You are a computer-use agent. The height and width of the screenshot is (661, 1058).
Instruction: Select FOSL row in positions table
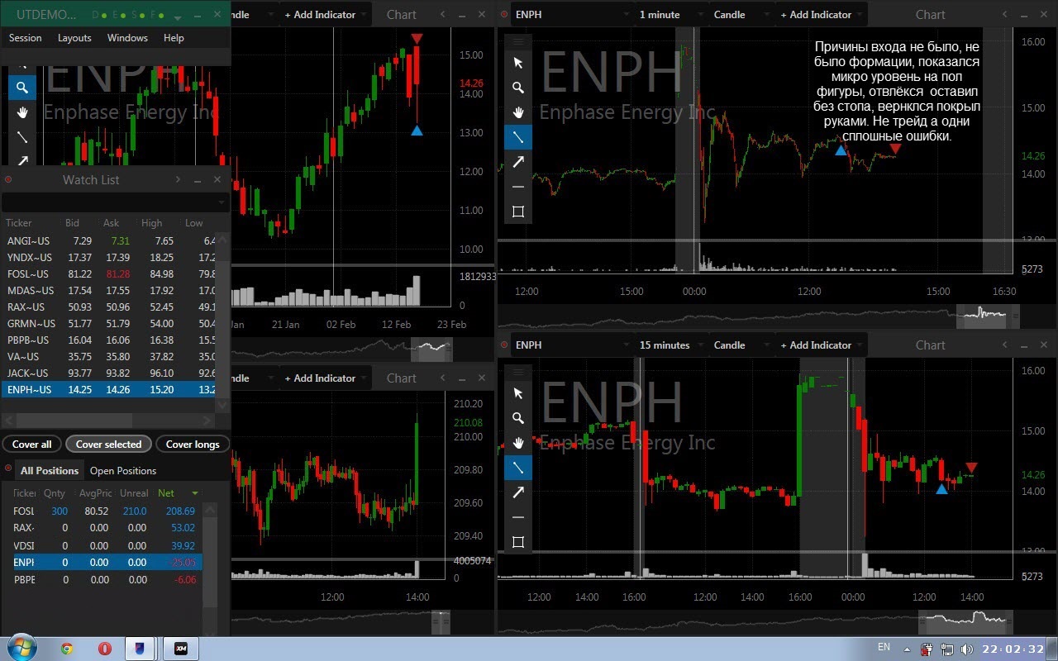pyautogui.click(x=107, y=511)
